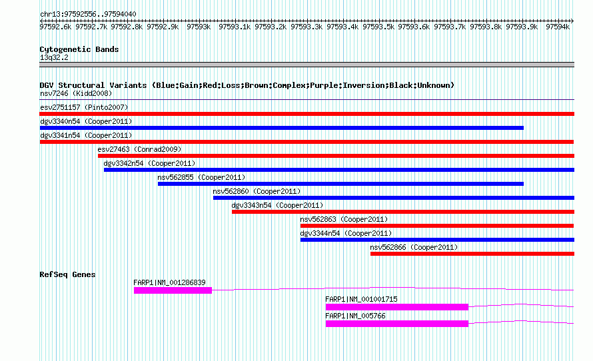This screenshot has height=361, width=593.
Task: Click the red esv2751157 loss bar
Action: coord(306,114)
